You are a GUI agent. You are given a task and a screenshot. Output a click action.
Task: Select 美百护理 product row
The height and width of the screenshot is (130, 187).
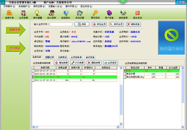pyautogui.click(x=153, y=74)
